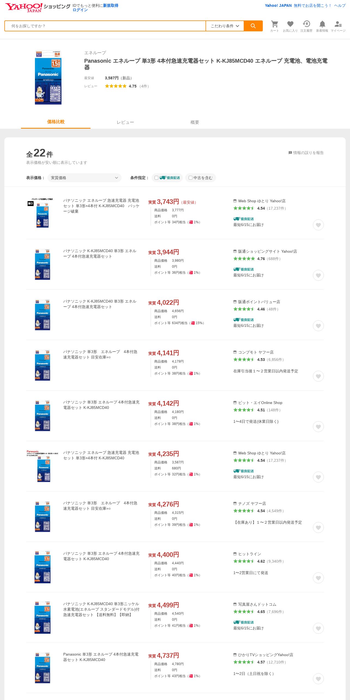Click 優良配送 truck badge under 阪通ショッピングサイト
This screenshot has width=350, height=700.
click(243, 269)
